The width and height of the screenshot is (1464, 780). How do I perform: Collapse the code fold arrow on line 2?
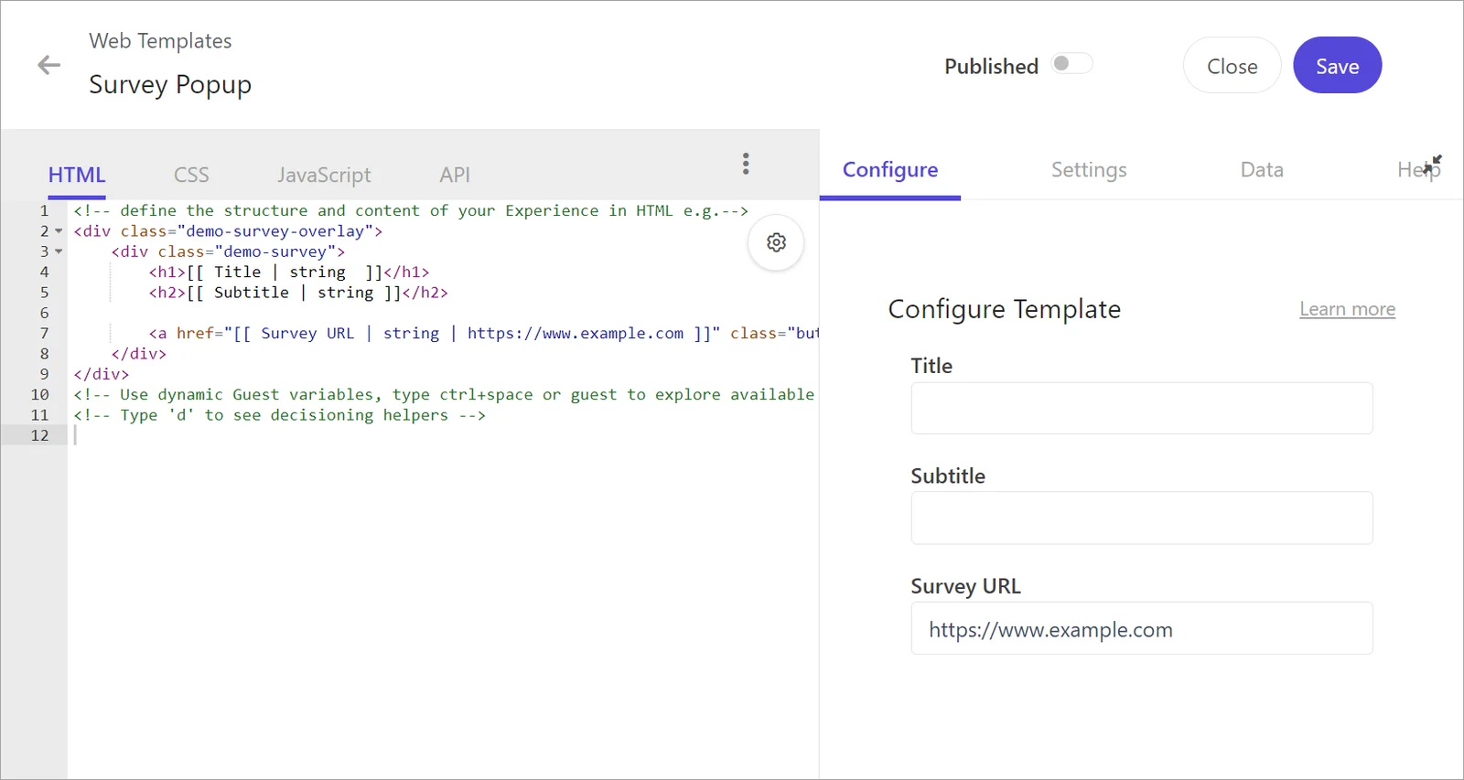coord(59,231)
